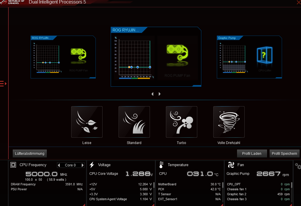The height and width of the screenshot is (206, 301).
Task: Click the Voltage lightning bolt icon
Action: coord(92,165)
